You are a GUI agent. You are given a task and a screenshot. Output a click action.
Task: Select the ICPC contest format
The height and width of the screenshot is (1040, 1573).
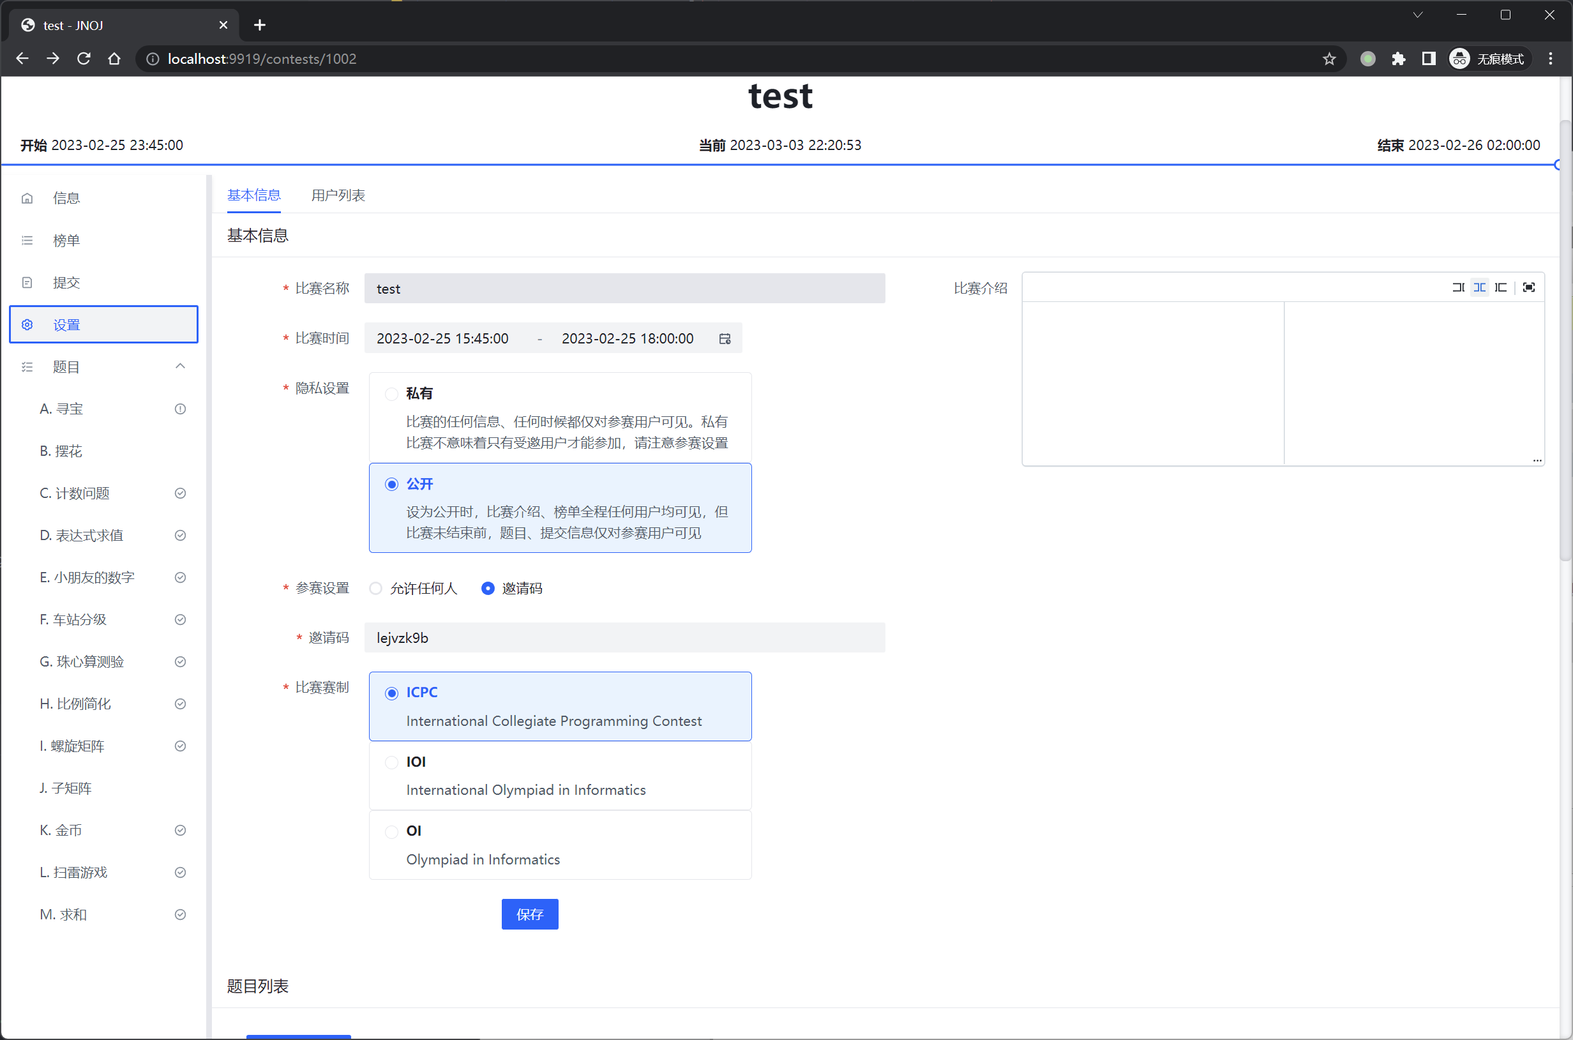pos(560,706)
